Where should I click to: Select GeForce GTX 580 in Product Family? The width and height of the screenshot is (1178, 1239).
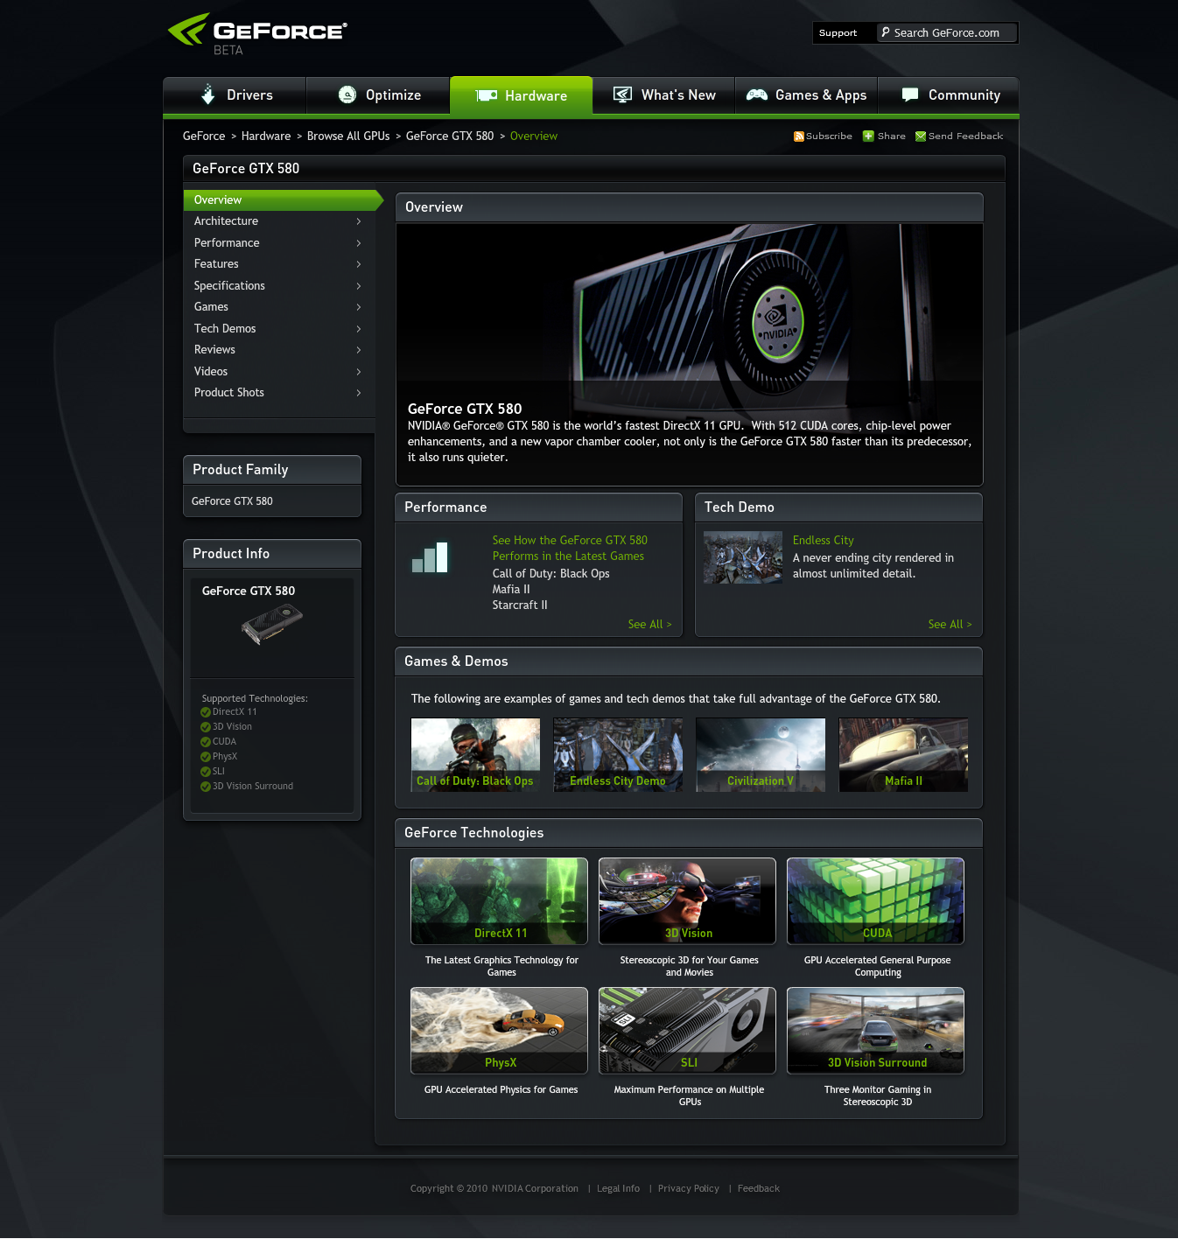(232, 501)
